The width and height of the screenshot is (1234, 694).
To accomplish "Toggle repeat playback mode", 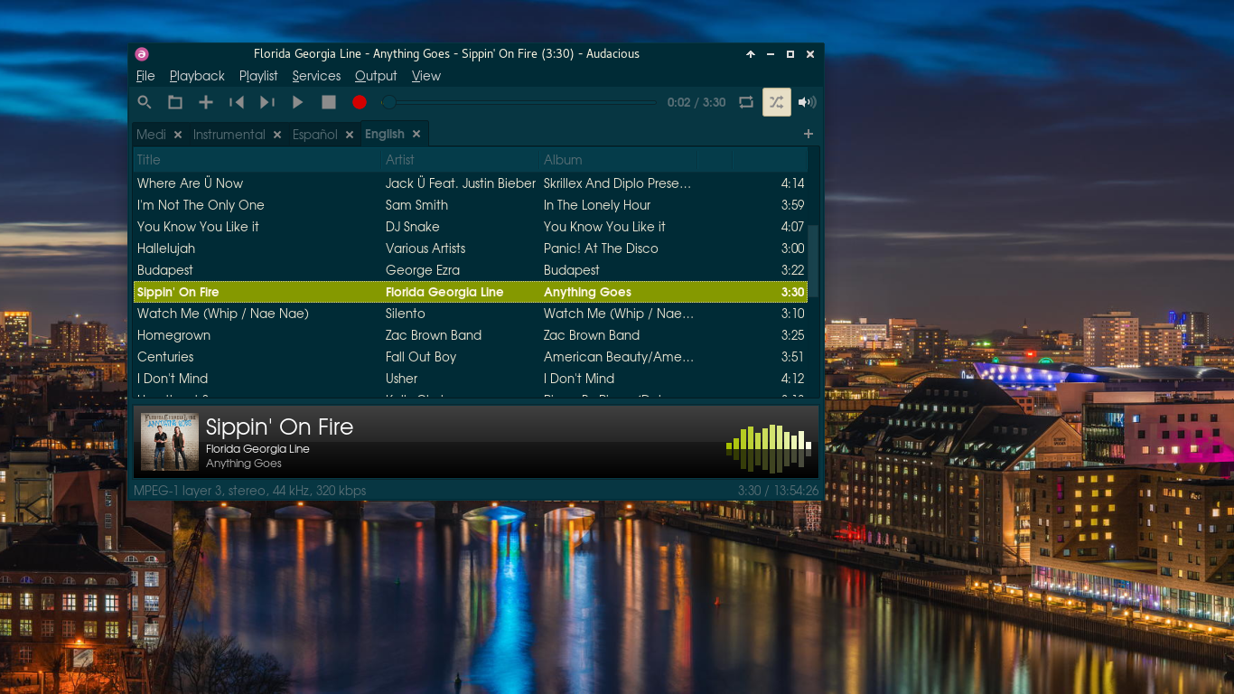I will (x=745, y=102).
